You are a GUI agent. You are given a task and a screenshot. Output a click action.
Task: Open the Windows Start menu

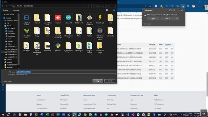click(x=3, y=115)
